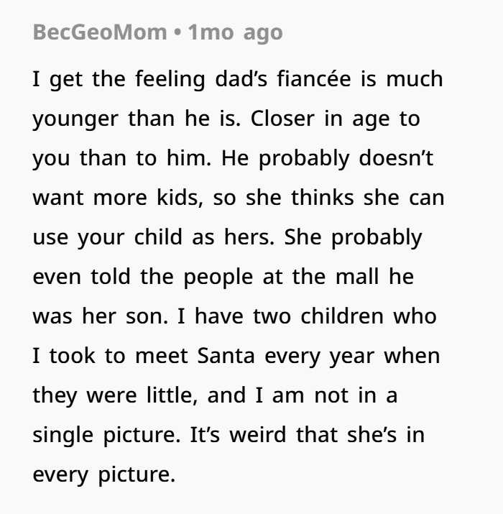Open the BecGeoMom user profile

pos(99,32)
